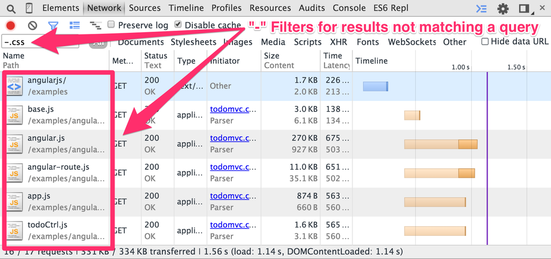Enable the Preserve log checkbox
Viewport: 551px width, 259px height.
111,25
